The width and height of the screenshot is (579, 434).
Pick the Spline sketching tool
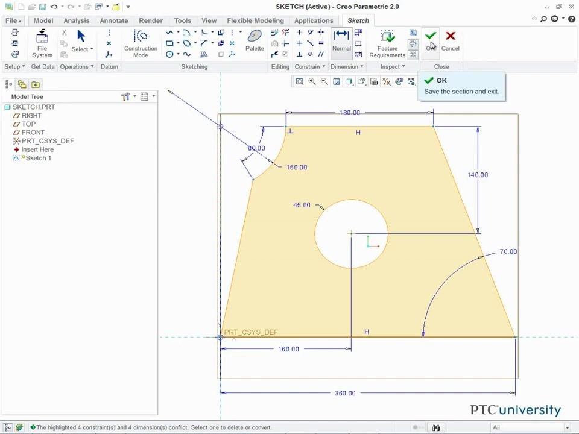click(x=187, y=54)
